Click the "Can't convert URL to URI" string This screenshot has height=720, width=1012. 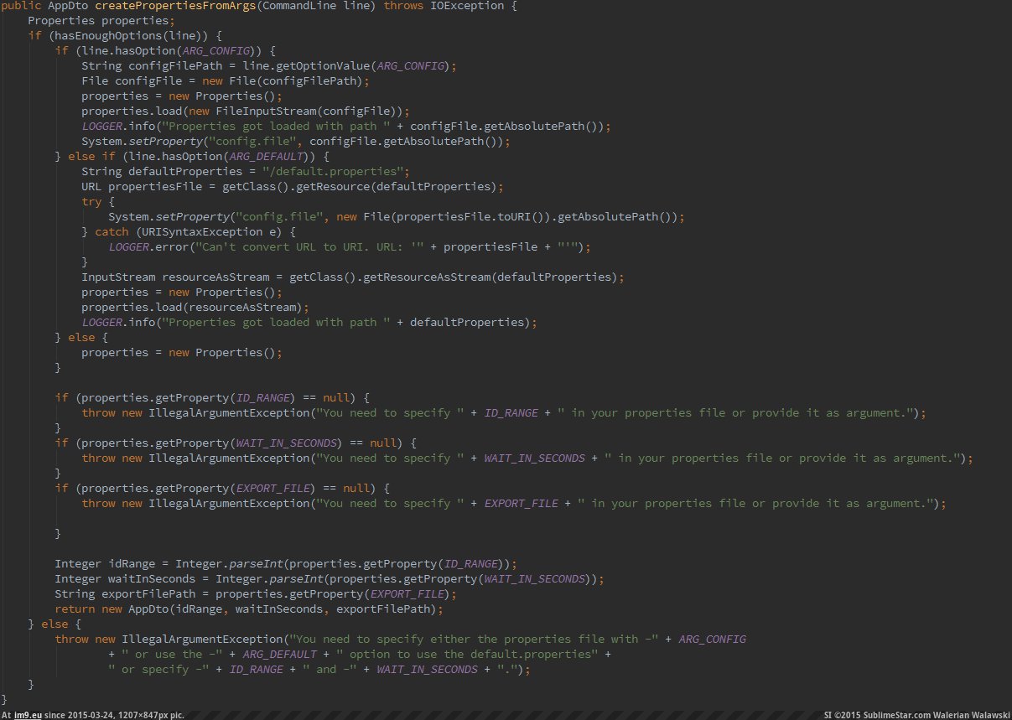coord(310,247)
